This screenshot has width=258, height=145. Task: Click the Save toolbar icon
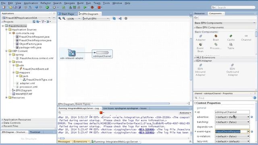[15, 7]
